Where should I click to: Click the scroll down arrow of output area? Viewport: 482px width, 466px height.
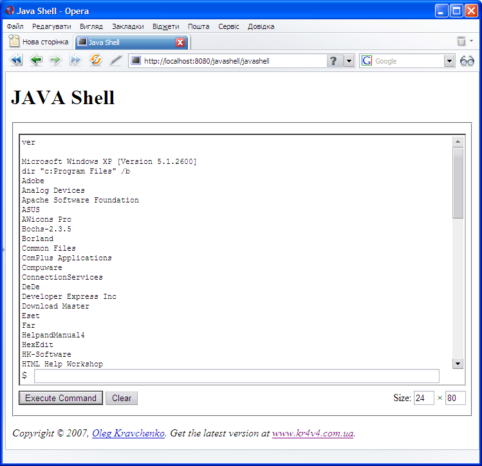[x=458, y=364]
